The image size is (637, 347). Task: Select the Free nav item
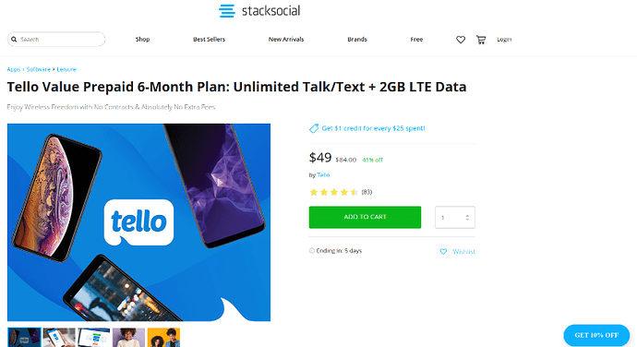[x=416, y=40]
